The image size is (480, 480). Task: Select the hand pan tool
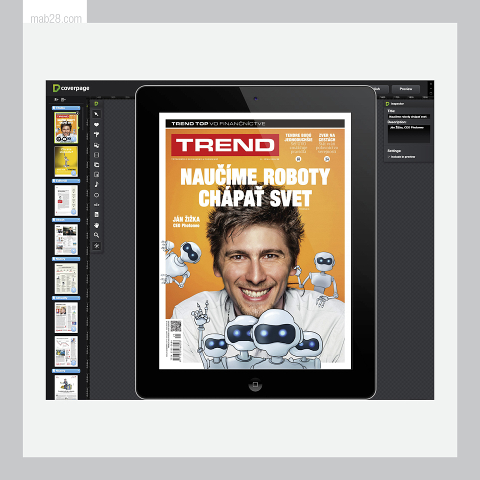[96, 225]
